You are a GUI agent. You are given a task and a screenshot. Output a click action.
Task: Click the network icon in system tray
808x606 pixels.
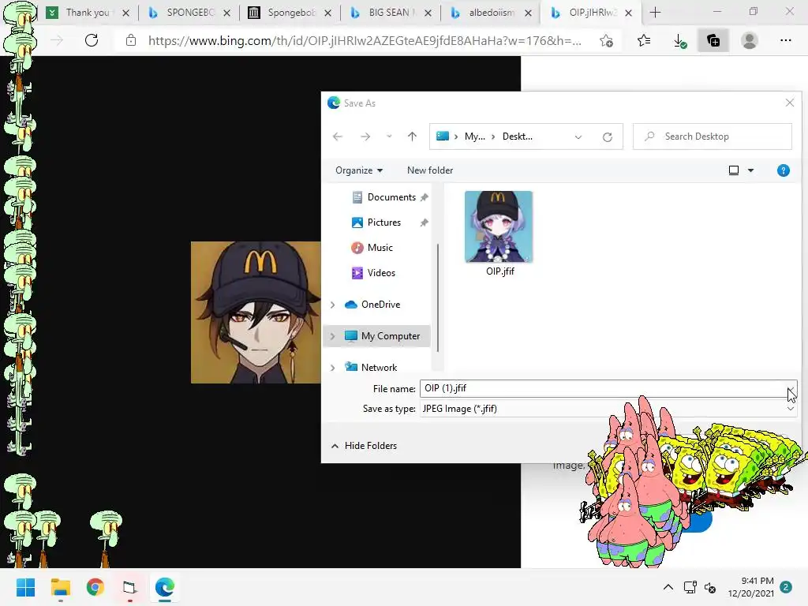pos(690,587)
